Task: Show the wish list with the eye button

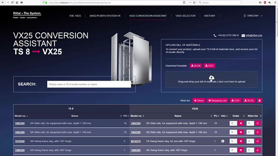Action: coord(199,101)
